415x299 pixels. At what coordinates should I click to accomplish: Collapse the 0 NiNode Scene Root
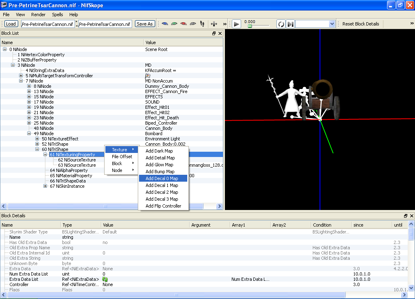pyautogui.click(x=5, y=49)
